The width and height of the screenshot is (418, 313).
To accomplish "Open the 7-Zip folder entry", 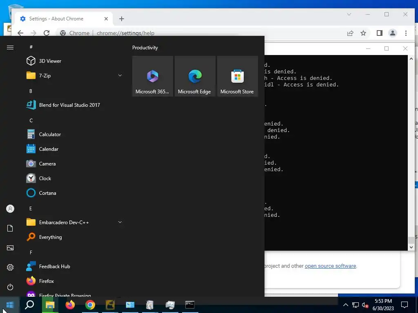I will [x=75, y=75].
